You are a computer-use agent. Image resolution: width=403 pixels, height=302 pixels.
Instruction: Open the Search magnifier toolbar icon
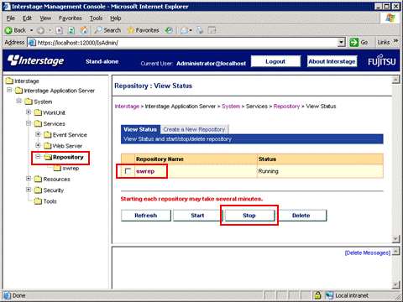(x=98, y=30)
